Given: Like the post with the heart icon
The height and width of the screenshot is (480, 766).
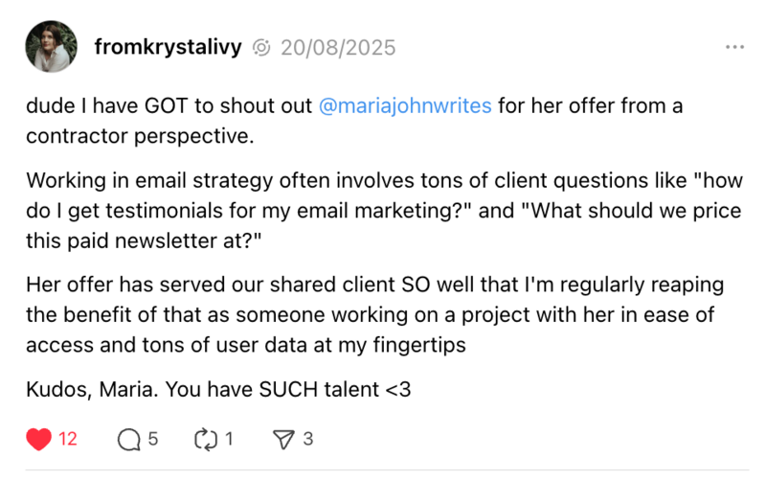Looking at the screenshot, I should [38, 440].
